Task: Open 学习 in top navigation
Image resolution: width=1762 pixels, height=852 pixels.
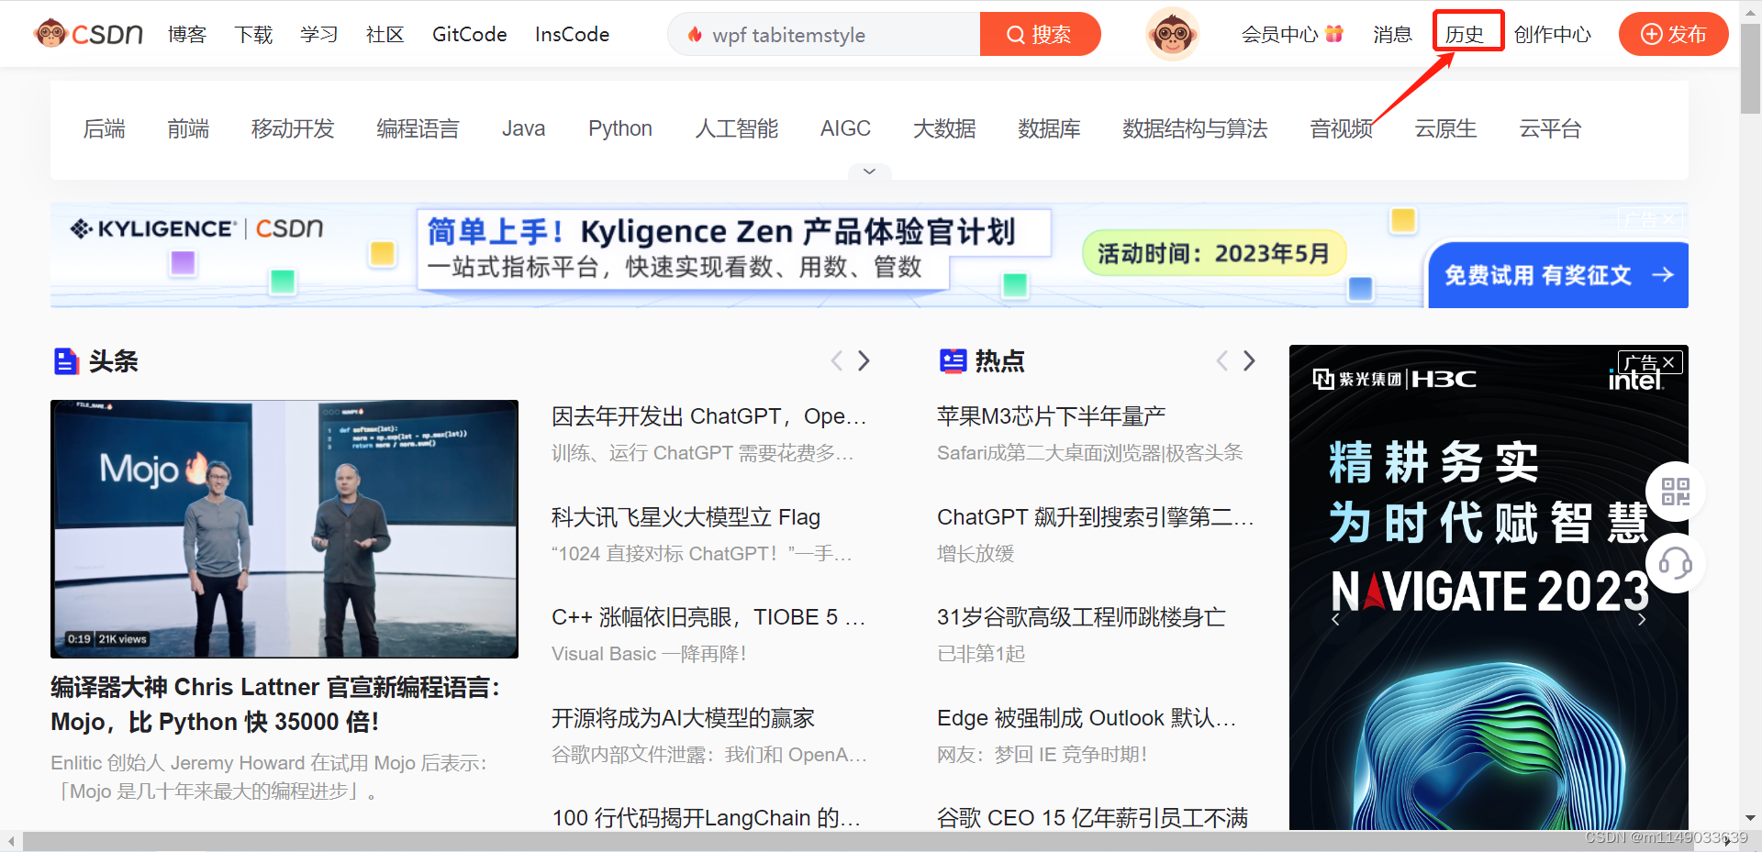Action: [319, 34]
